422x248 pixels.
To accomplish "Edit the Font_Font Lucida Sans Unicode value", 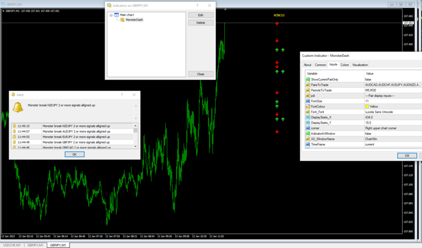I will [393, 112].
